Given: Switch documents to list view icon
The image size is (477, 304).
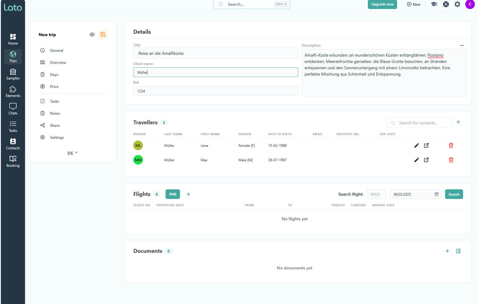Looking at the screenshot, I should click(x=458, y=251).
